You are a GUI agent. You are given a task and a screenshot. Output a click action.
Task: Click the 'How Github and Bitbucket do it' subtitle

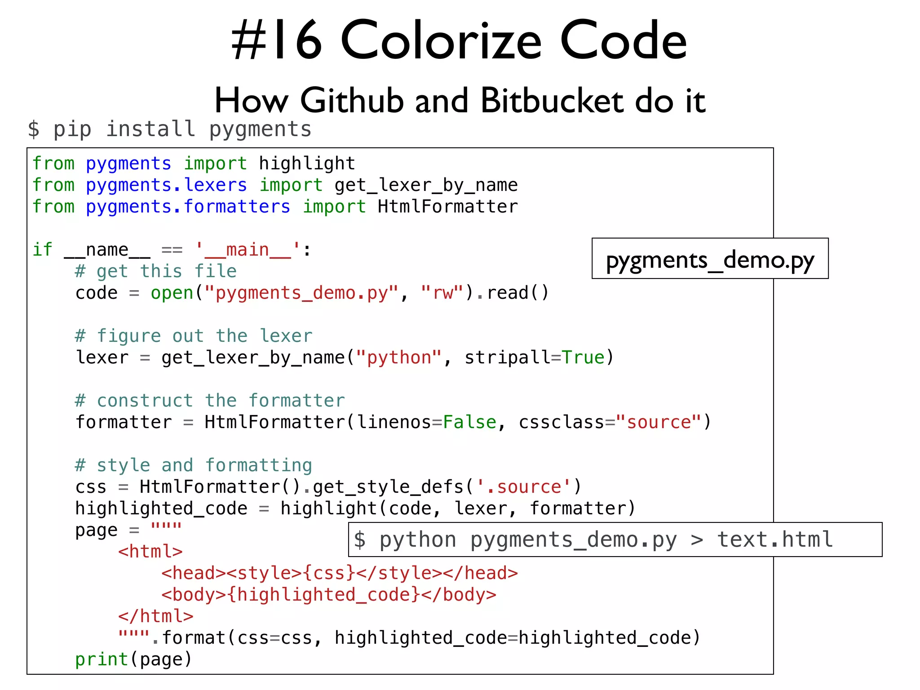pos(460,101)
